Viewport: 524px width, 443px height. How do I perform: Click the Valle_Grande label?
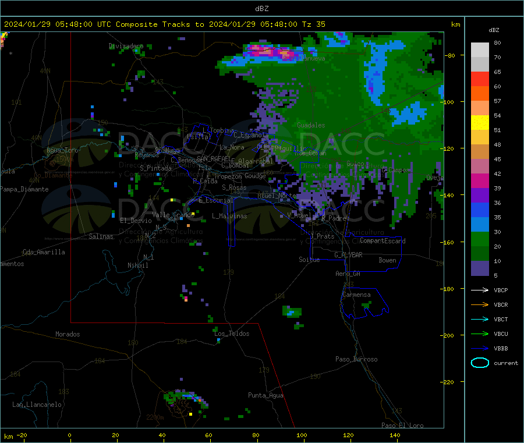click(173, 215)
